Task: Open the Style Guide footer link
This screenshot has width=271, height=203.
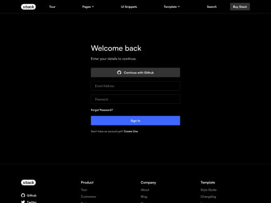Action: tap(208, 190)
